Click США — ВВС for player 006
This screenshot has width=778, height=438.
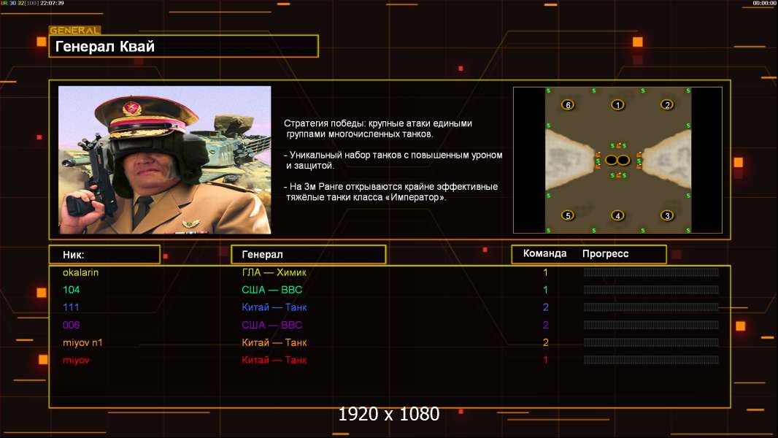[x=272, y=325]
